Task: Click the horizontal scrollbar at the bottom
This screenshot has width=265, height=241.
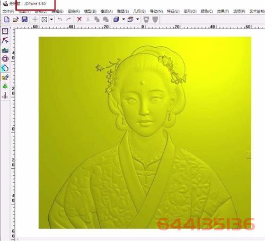Action: coord(140,239)
